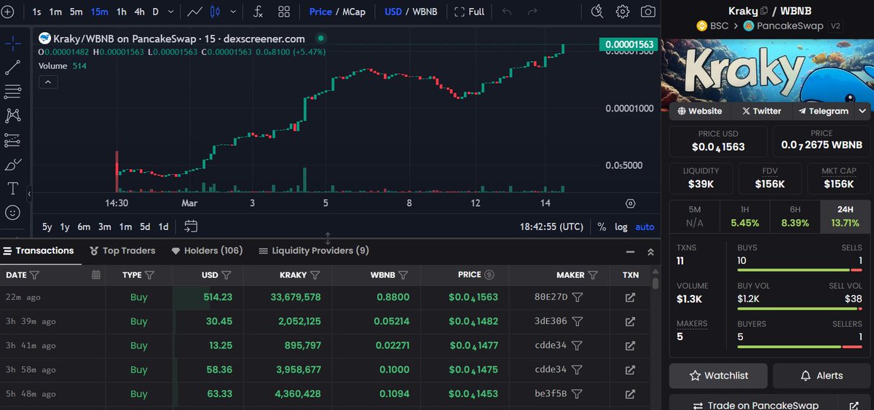Filter by maker be3f5B
The height and width of the screenshot is (410, 874).
click(578, 394)
